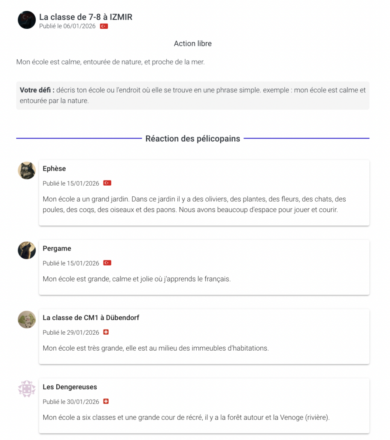Image resolution: width=390 pixels, height=440 pixels.
Task: Click the "Action libre" heading
Action: [192, 43]
